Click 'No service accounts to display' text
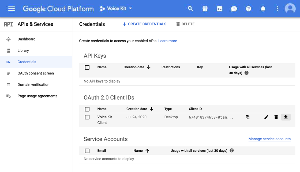The height and width of the screenshot is (172, 300). click(x=109, y=159)
